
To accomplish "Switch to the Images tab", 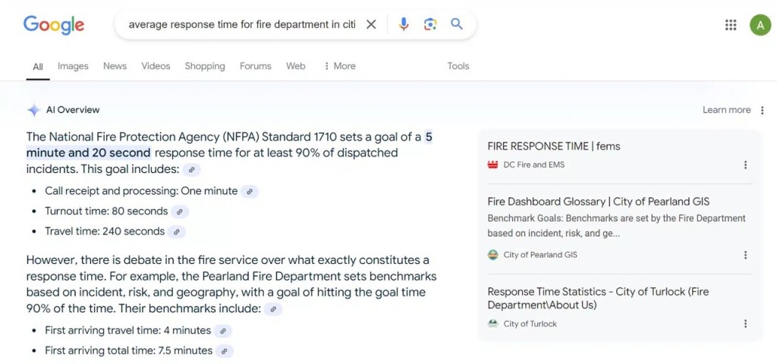I will click(x=73, y=66).
